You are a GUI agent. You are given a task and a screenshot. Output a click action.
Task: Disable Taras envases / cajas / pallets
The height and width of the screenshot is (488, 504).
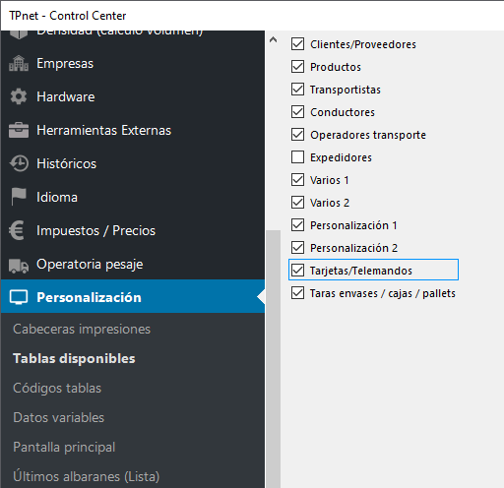297,293
